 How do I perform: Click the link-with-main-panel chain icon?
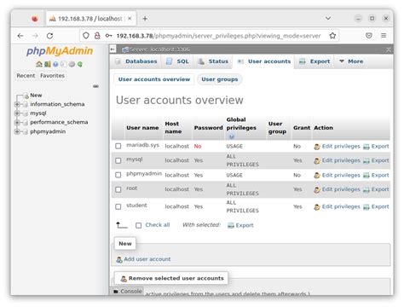tap(95, 86)
